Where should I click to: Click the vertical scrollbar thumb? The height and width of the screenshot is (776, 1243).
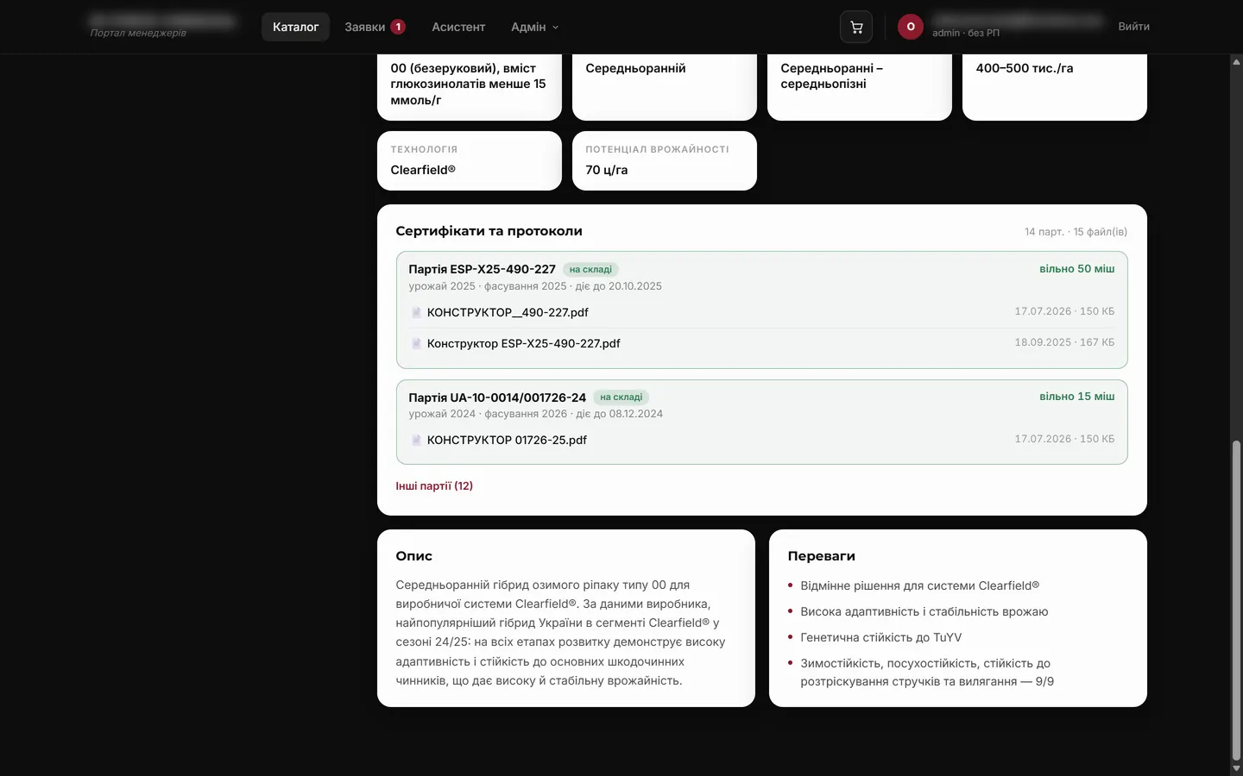1236,600
